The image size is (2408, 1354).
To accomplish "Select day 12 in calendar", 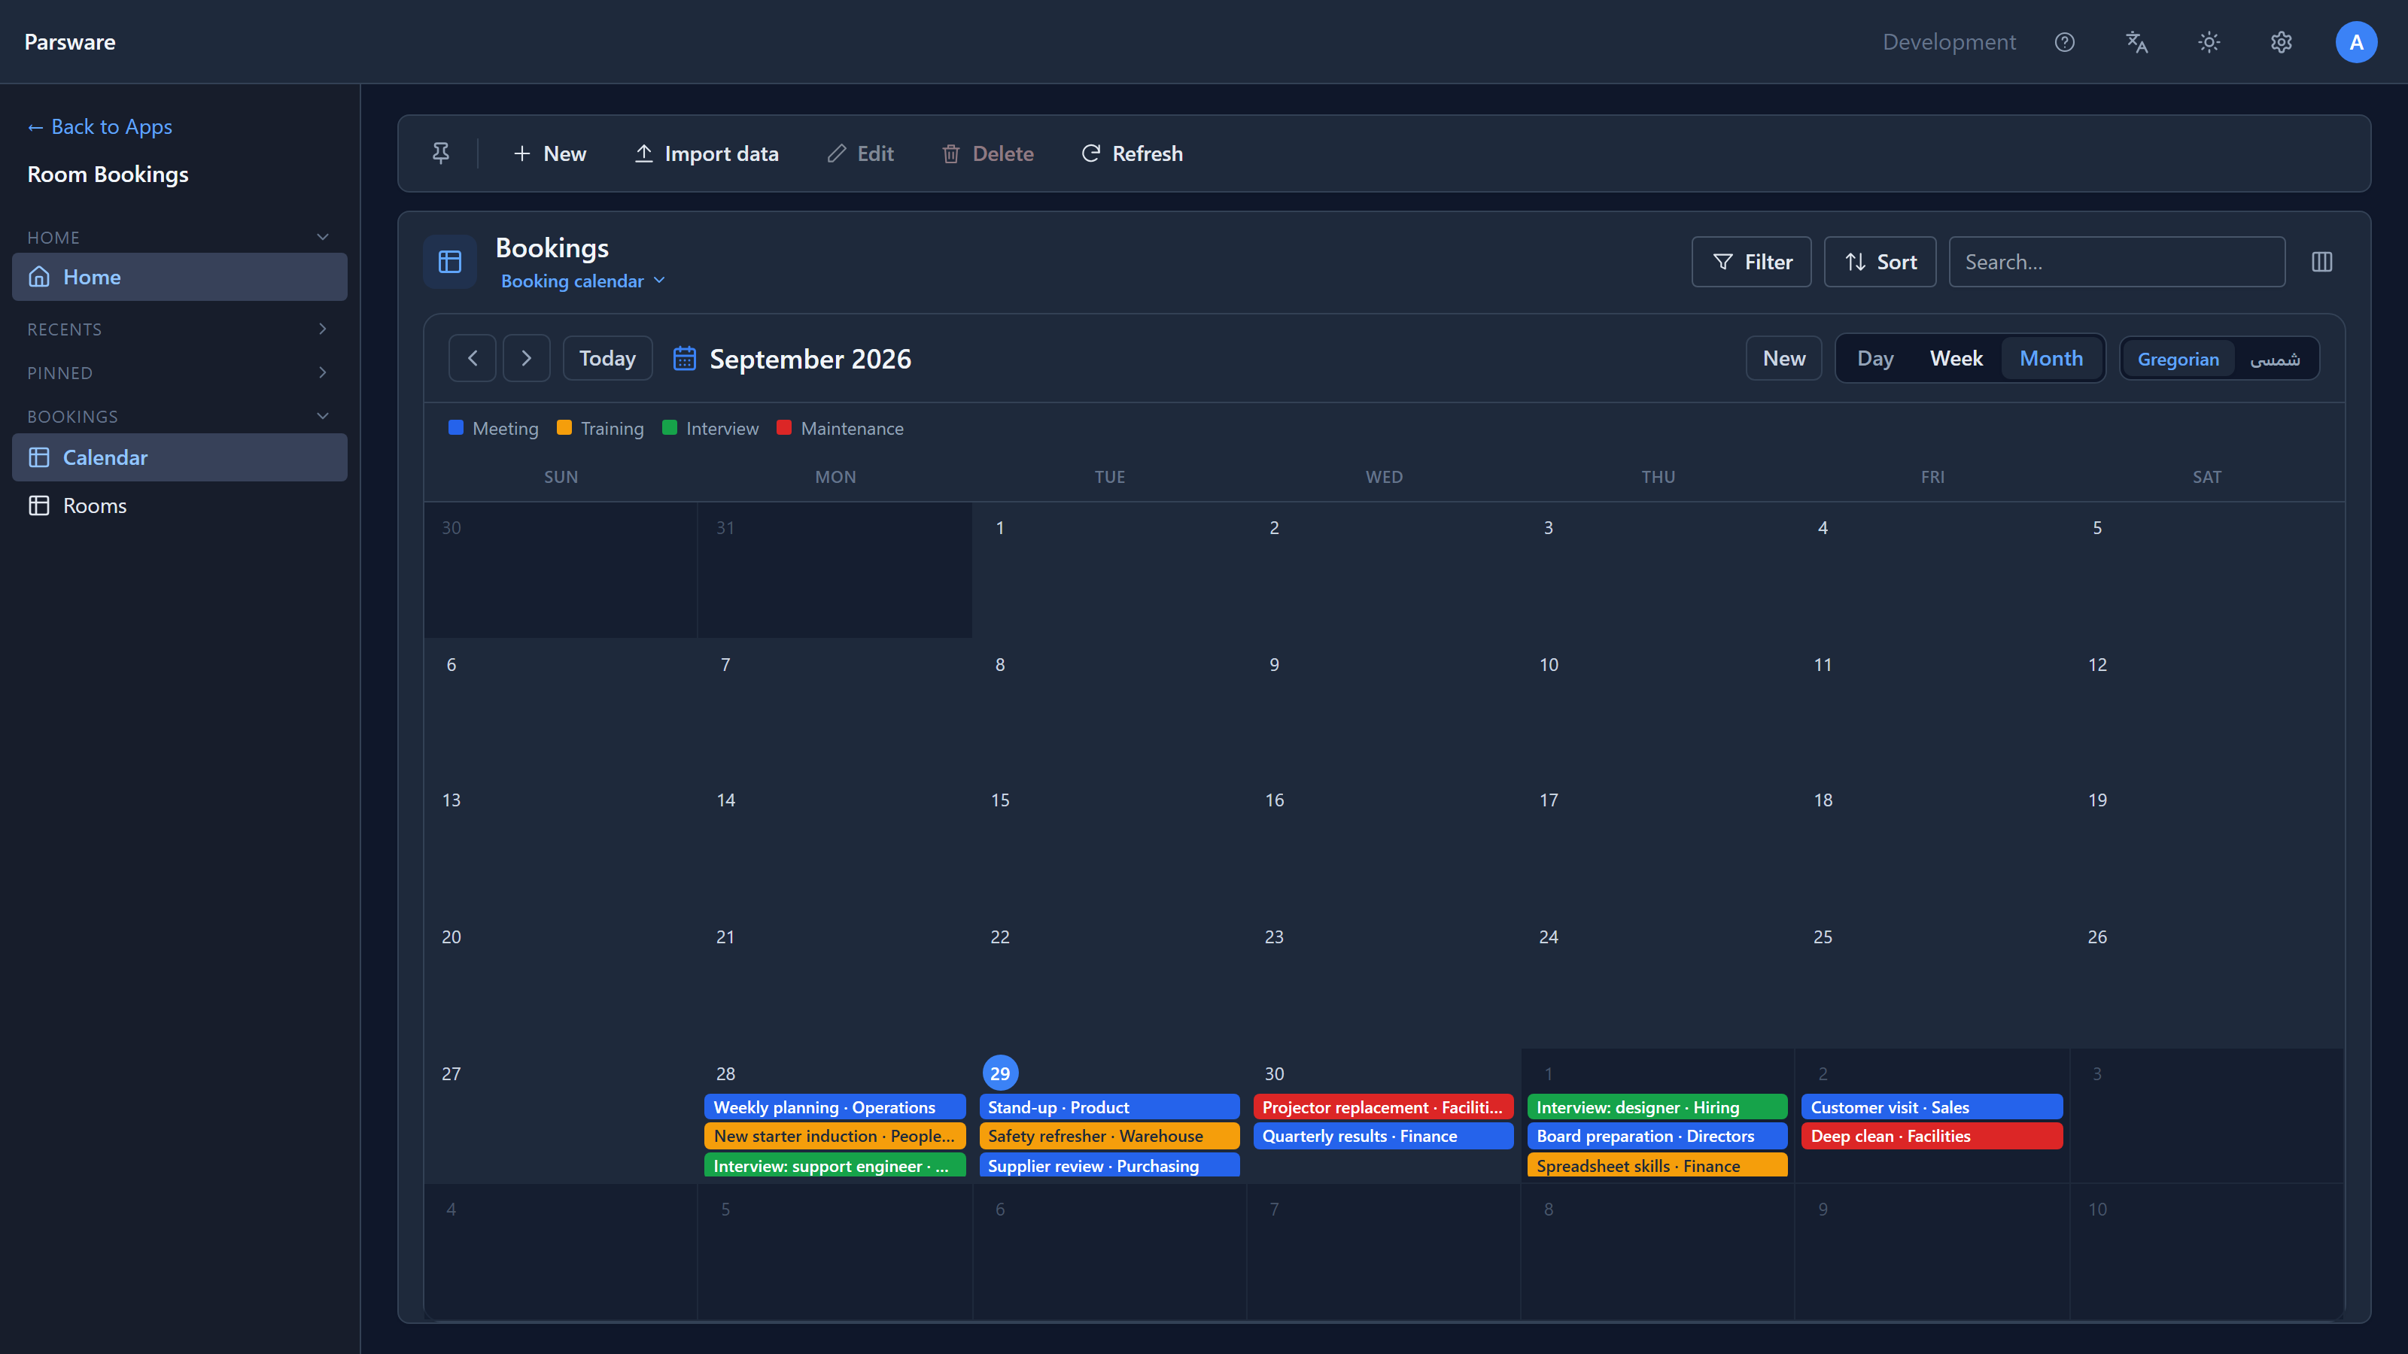I will [2098, 664].
